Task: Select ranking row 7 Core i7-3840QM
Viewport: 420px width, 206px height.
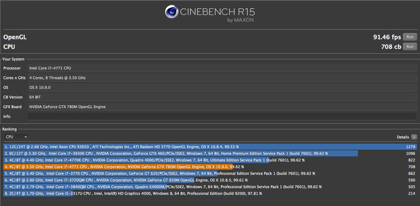Action: [x=210, y=187]
